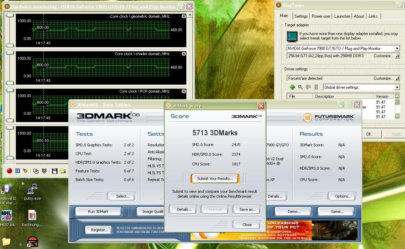The width and height of the screenshot is (405, 249).
Task: Click the monitor icon under Target adapter
Action: click(292, 36)
